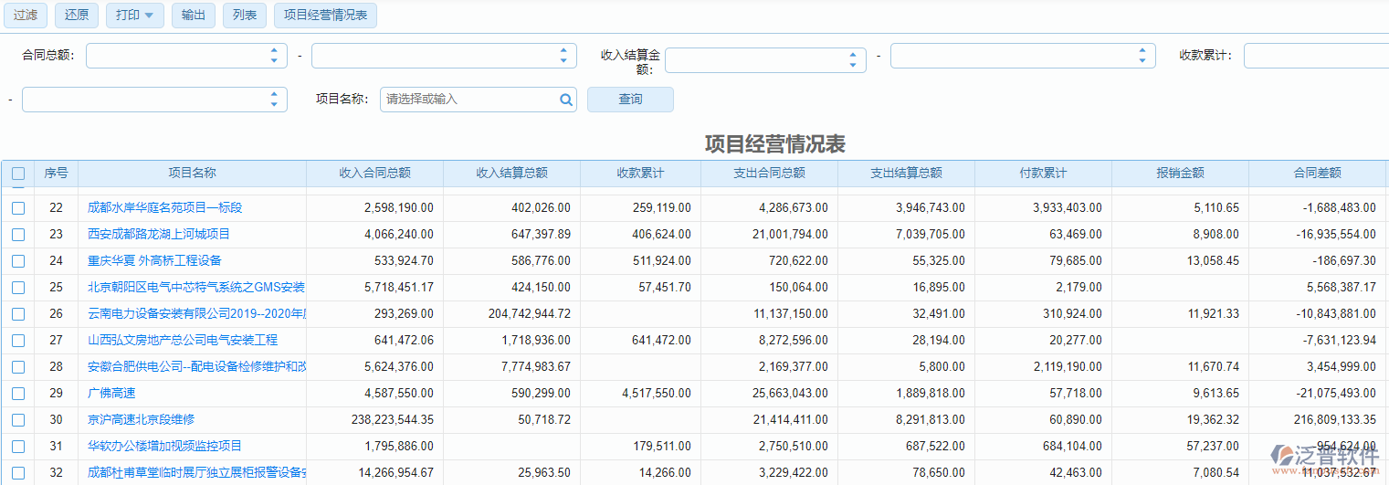Viewport: 1389px width, 485px height.
Task: Open the 京沪高速北京段维修 project link
Action: coord(142,420)
